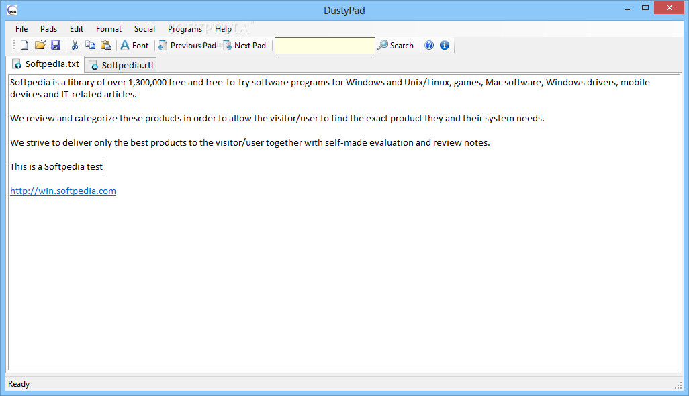
Task: Minimize the DustyPad window
Action: (627, 8)
